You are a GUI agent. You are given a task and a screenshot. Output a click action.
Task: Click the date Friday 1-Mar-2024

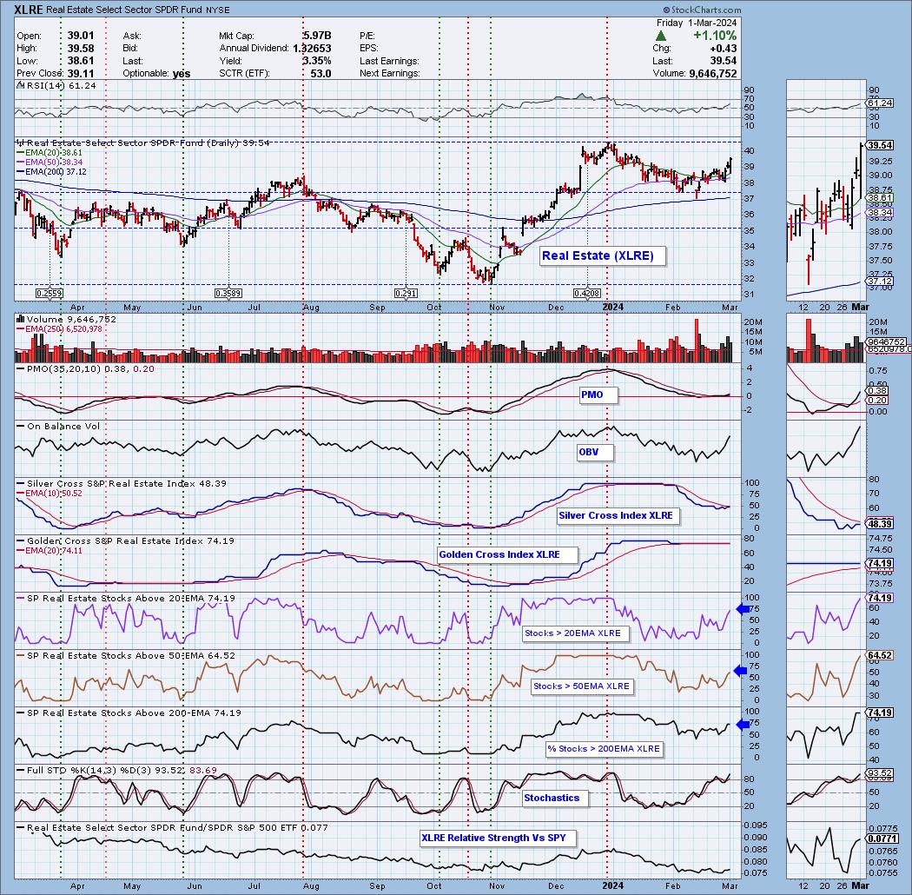(x=697, y=23)
